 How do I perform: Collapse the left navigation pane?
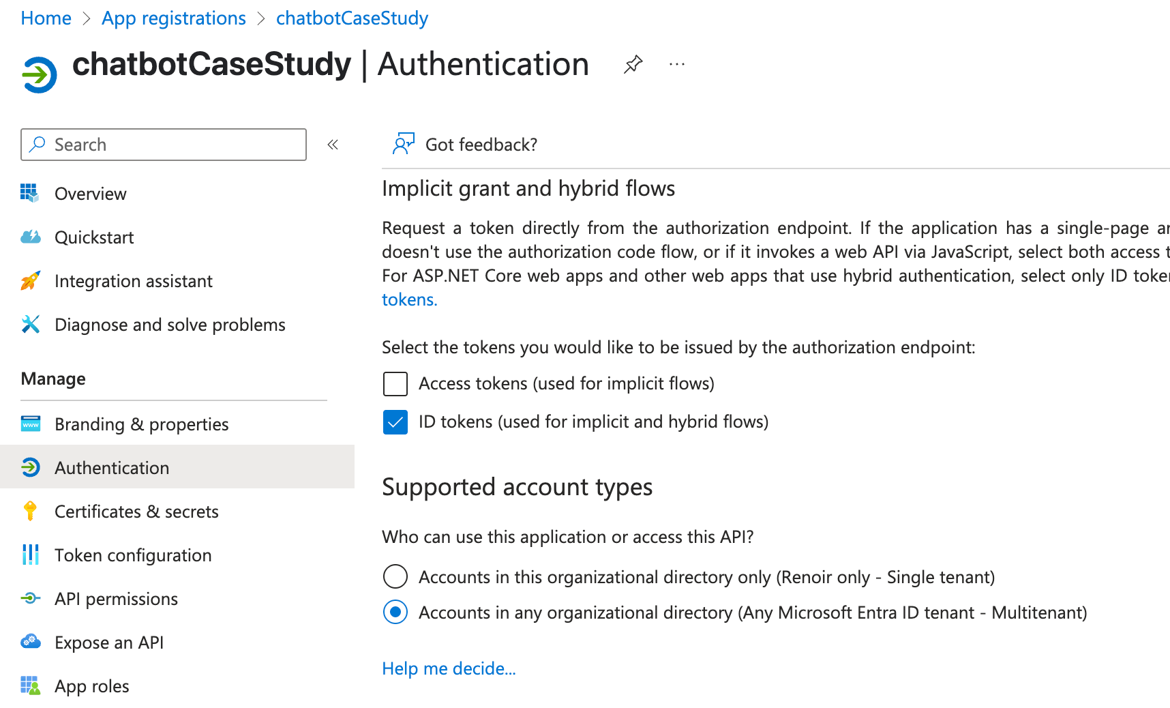[x=333, y=145]
